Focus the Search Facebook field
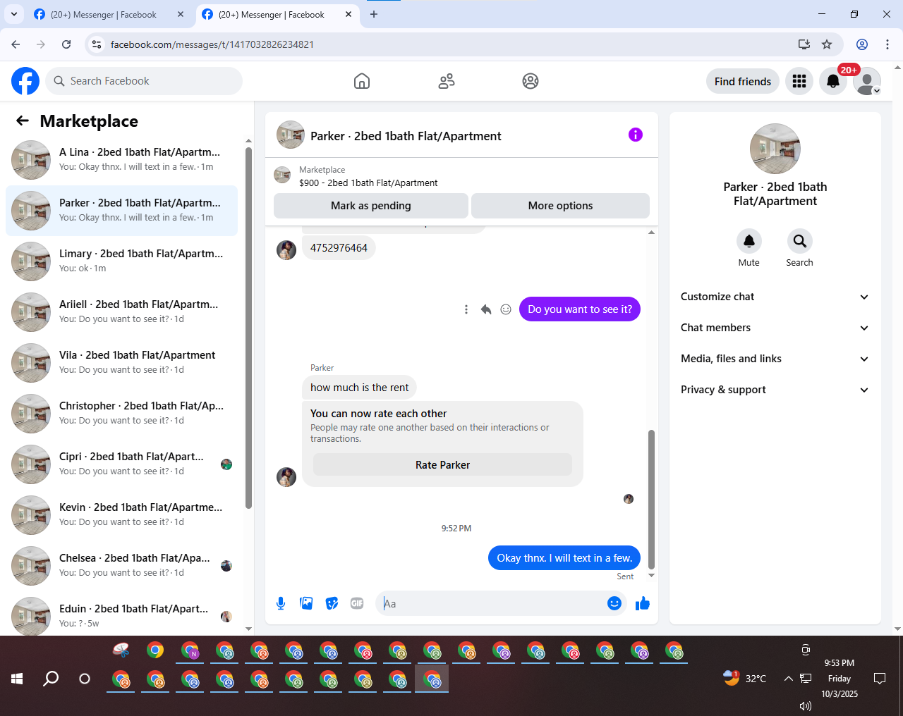The height and width of the screenshot is (716, 903). (x=144, y=81)
